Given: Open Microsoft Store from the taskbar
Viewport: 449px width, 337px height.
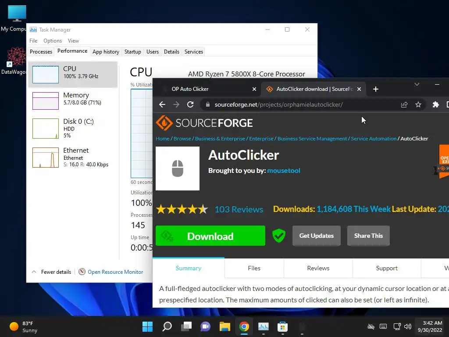Looking at the screenshot, I should pos(282,326).
